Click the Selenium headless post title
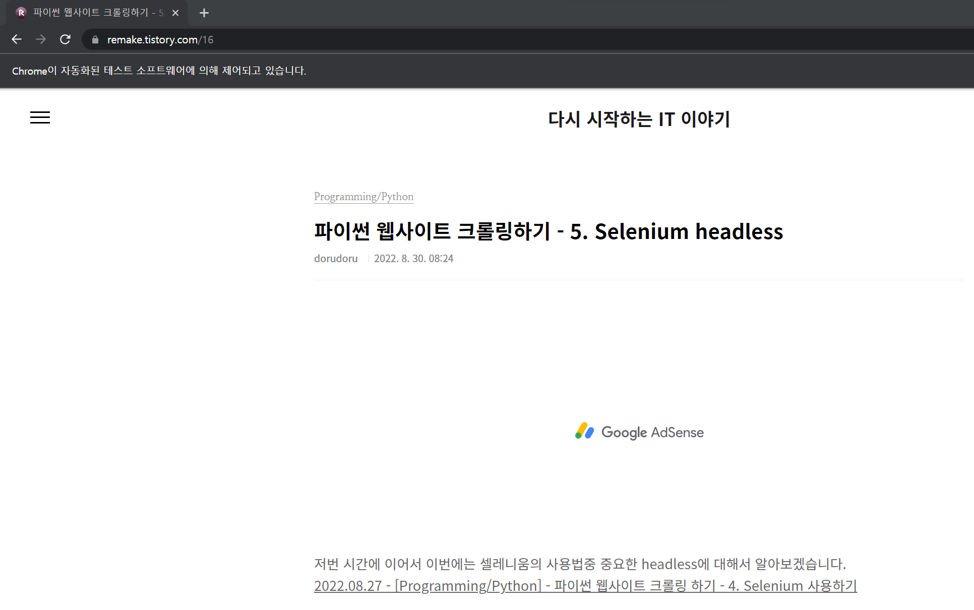 548,231
